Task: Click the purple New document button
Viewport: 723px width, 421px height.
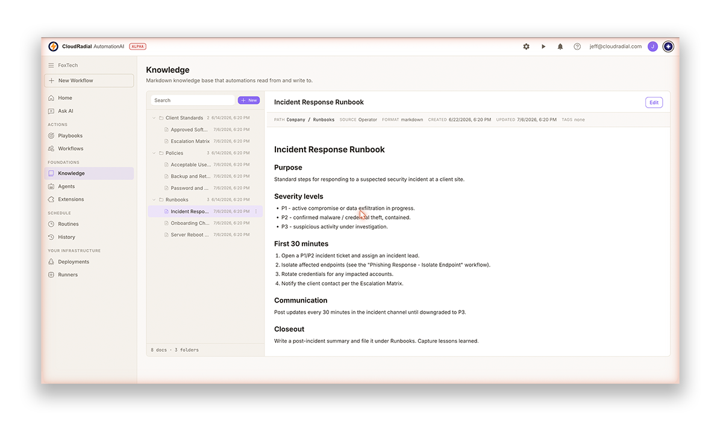Action: (x=249, y=100)
